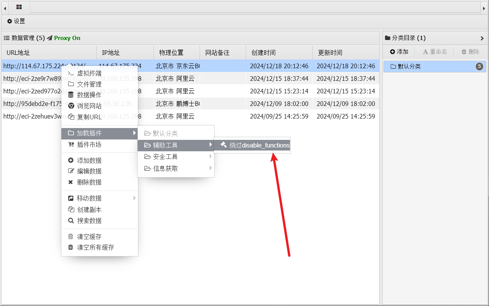Click the 删除 category button
This screenshot has width=489, height=306.
[x=470, y=52]
